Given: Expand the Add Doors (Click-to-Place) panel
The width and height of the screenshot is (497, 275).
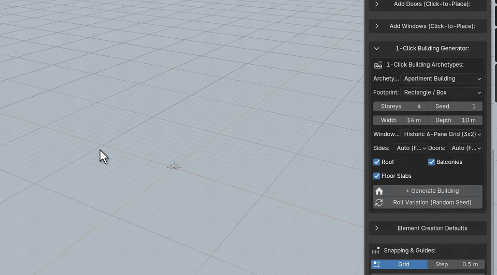Looking at the screenshot, I should pos(428,5).
